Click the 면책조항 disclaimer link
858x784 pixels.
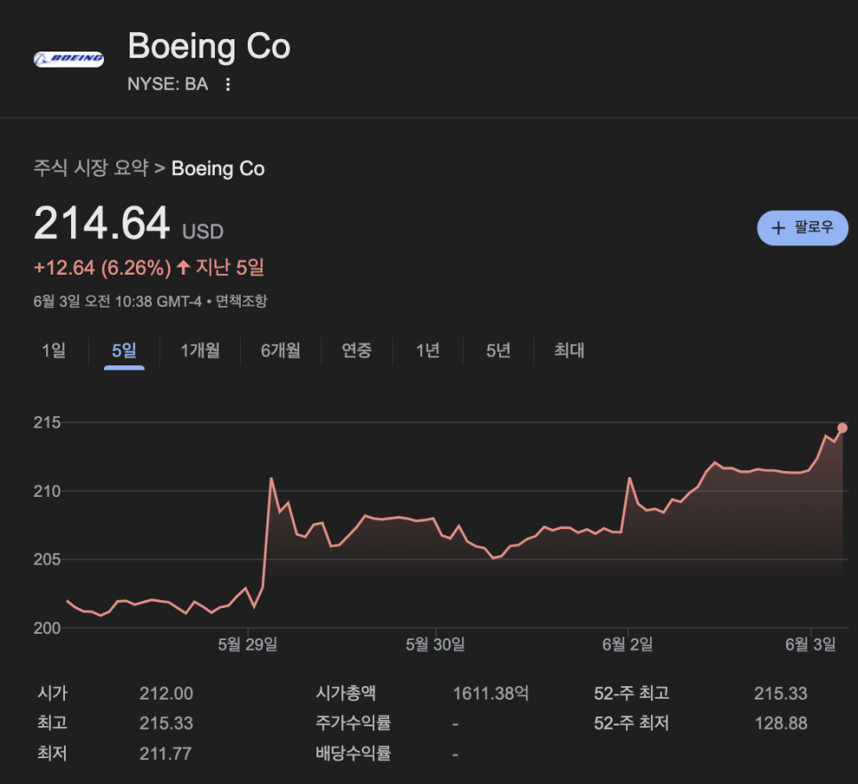point(242,301)
